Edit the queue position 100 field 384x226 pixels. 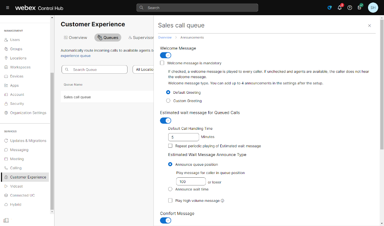(191, 181)
